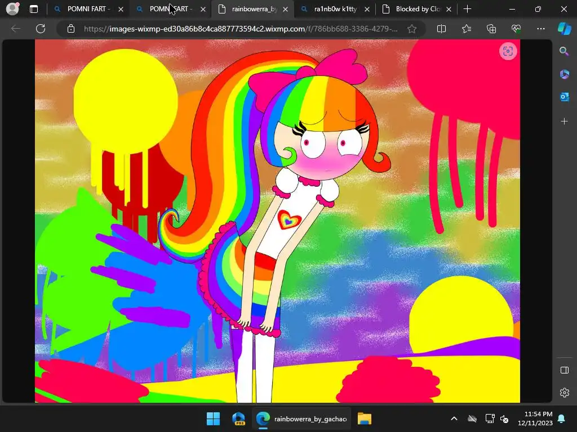Open Collections panel

pos(491,29)
